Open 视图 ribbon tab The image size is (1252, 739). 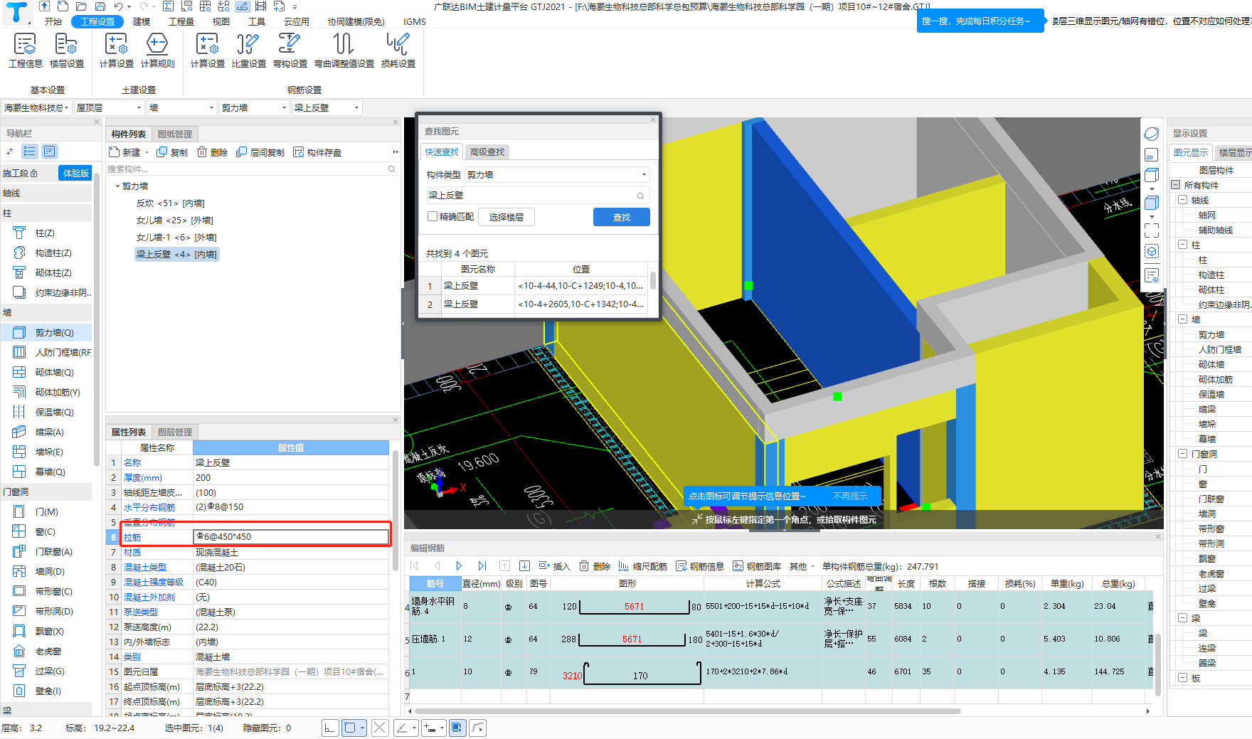[221, 21]
